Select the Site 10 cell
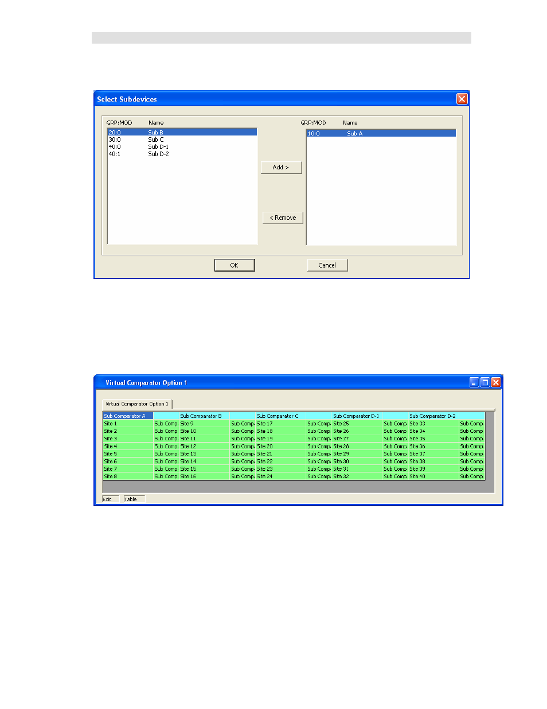Screen dimensions: 547x709 point(204,431)
